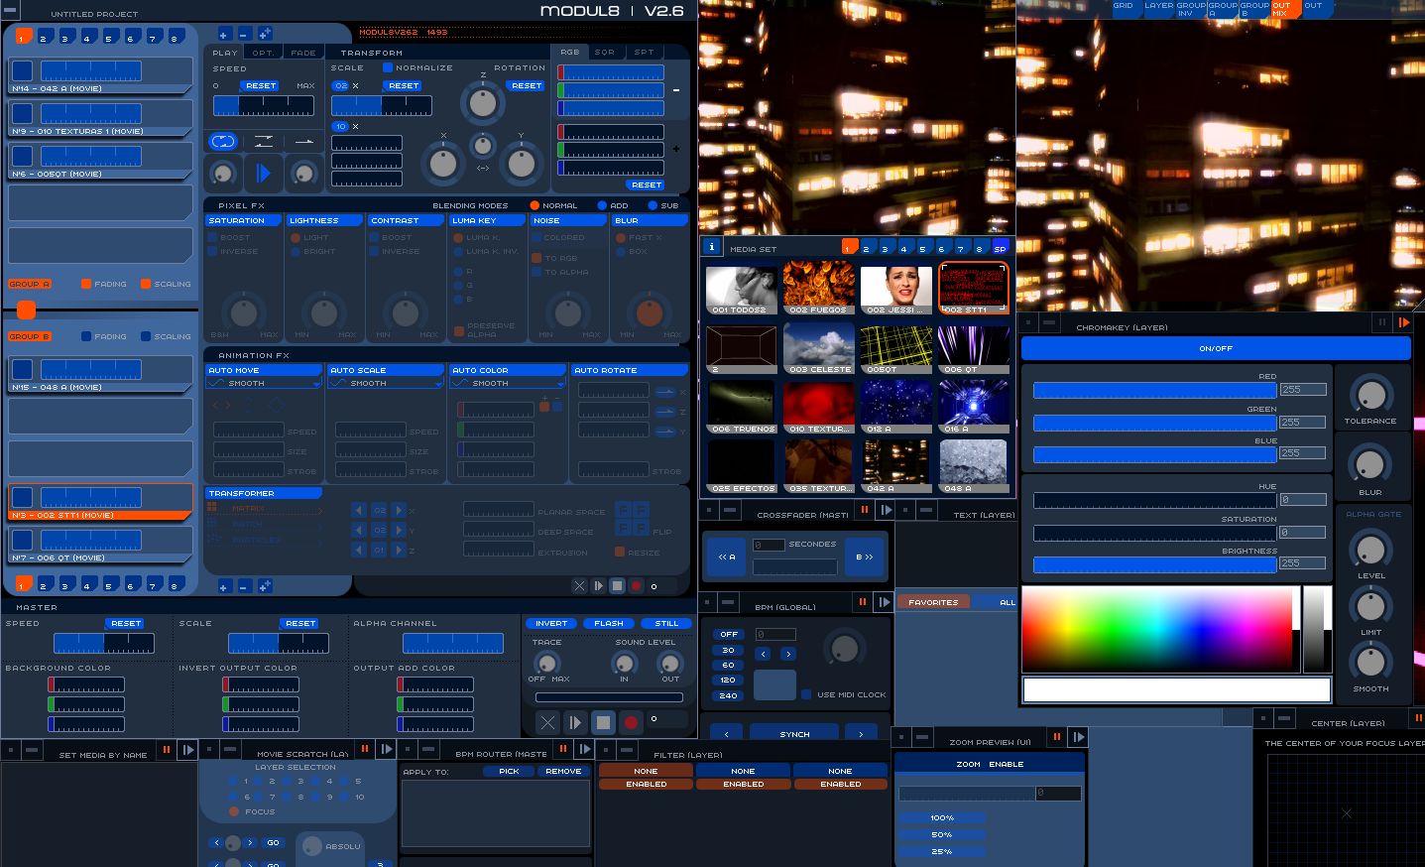
Task: Open the first NONE filter dropdown
Action: [x=645, y=770]
